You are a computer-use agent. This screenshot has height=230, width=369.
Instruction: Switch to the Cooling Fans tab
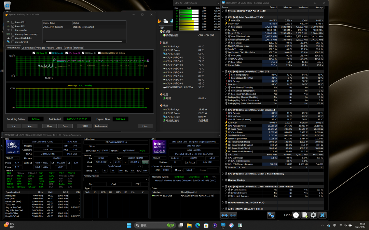click(x=28, y=48)
